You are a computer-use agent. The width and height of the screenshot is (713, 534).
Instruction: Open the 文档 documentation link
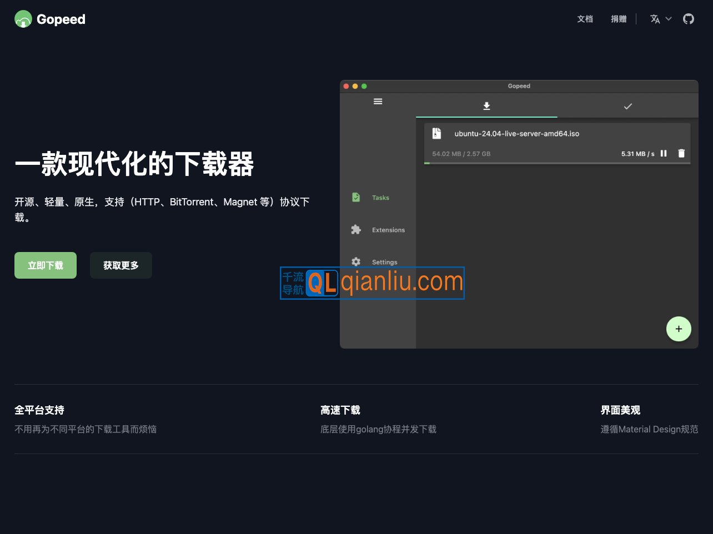pyautogui.click(x=585, y=18)
